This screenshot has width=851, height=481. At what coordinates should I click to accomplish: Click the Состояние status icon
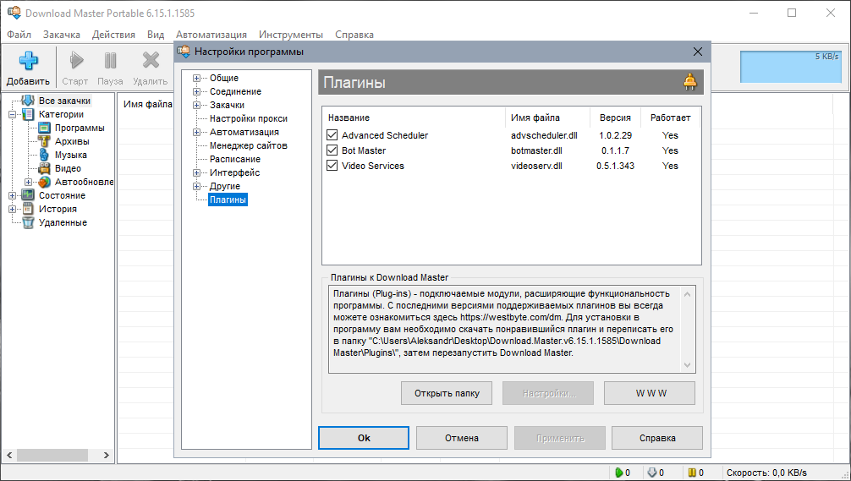click(x=28, y=195)
